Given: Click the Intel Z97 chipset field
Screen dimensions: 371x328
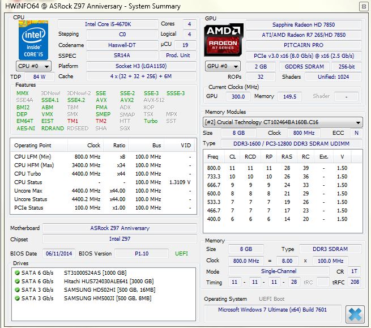Looking at the screenshot, I should [x=120, y=239].
